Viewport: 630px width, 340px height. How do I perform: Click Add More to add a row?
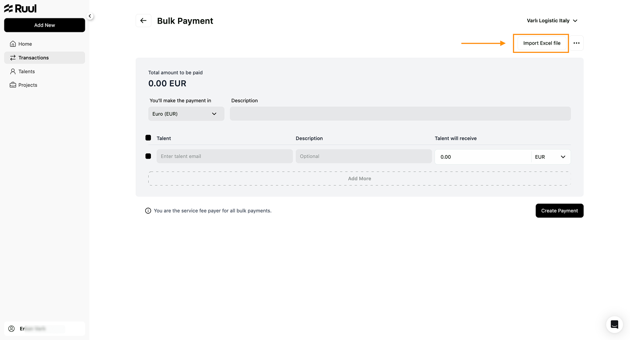point(360,178)
